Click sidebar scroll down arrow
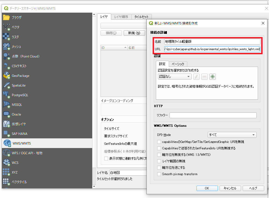The width and height of the screenshot is (269, 198). pyautogui.click(x=94, y=186)
